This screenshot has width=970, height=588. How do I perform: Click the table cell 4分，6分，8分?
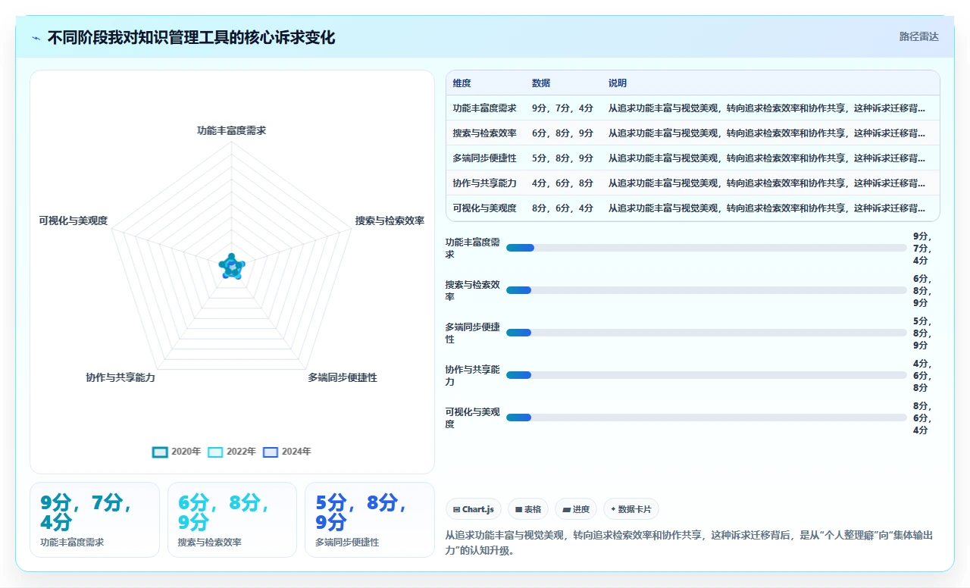point(562,183)
